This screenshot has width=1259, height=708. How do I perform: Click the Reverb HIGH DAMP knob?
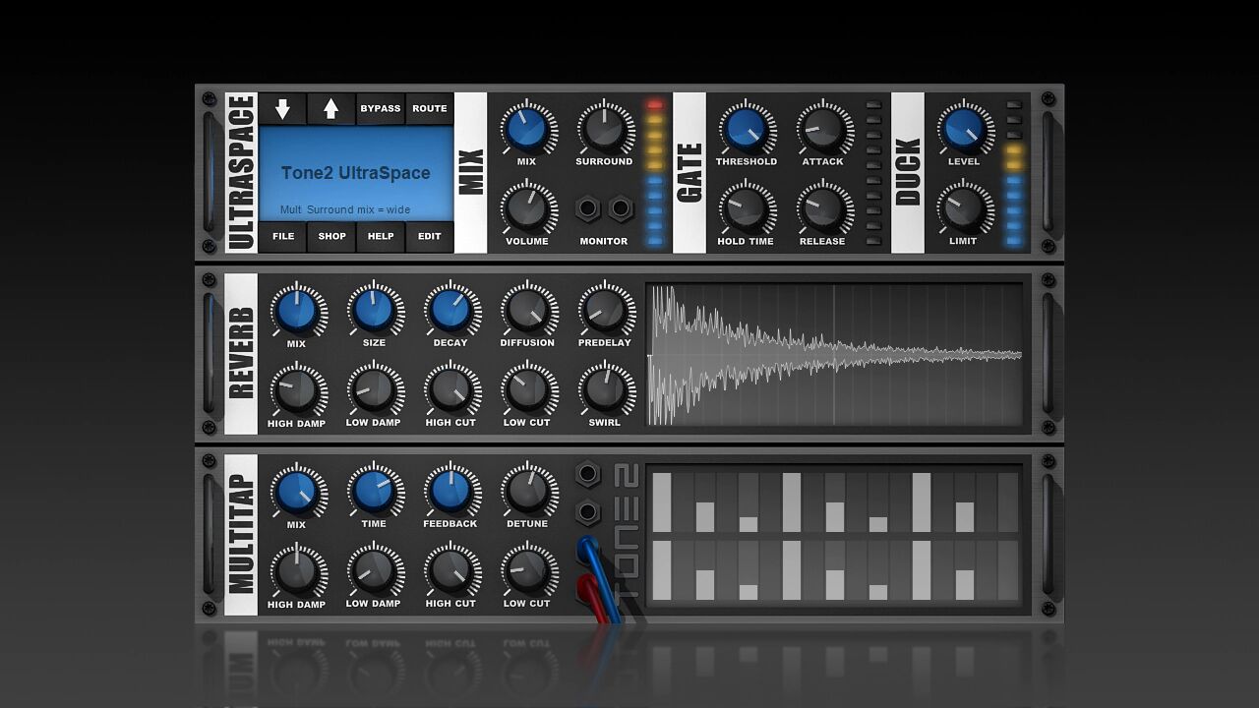pyautogui.click(x=297, y=389)
